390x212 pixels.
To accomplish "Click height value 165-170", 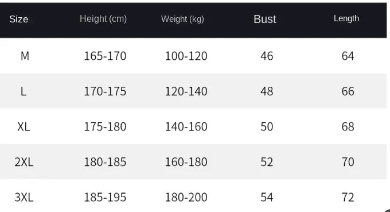I will 105,56.
